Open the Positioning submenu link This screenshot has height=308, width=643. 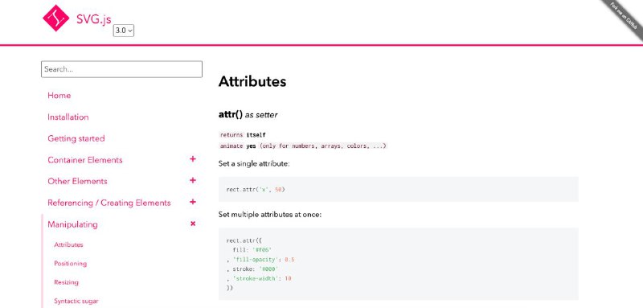click(x=71, y=264)
